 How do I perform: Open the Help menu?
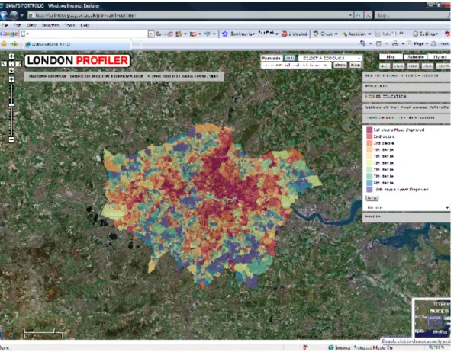point(85,25)
